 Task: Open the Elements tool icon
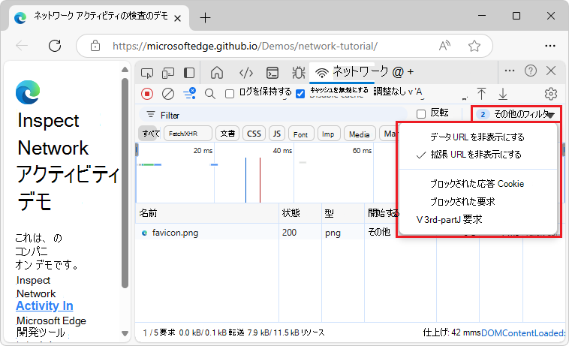tap(246, 73)
